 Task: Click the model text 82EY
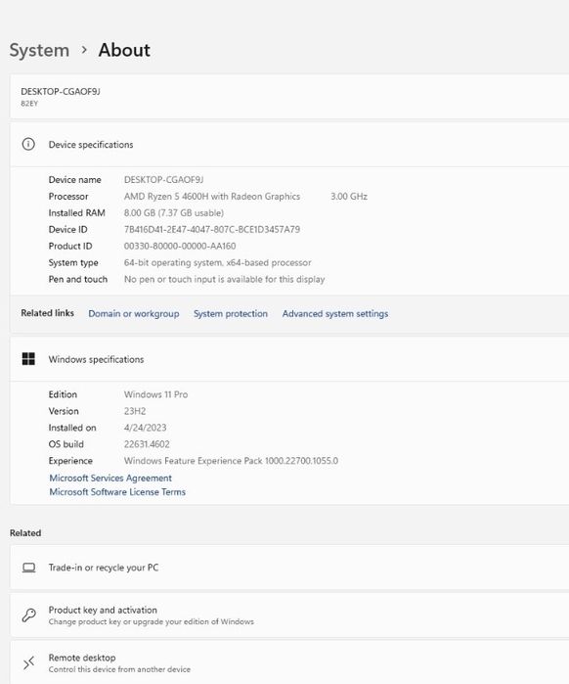tap(29, 104)
